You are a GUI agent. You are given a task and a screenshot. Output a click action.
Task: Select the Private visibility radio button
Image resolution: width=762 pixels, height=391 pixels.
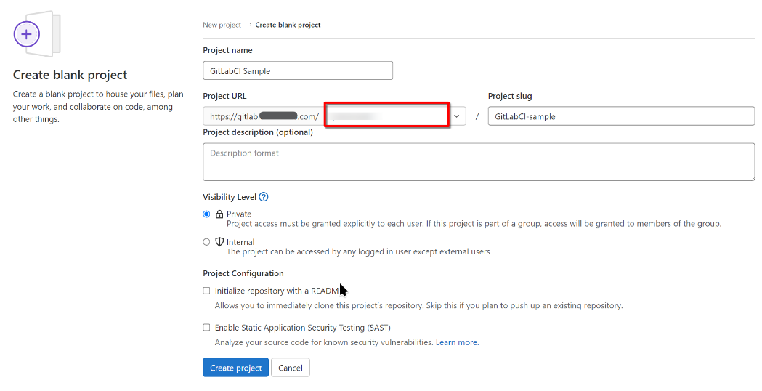[207, 214]
